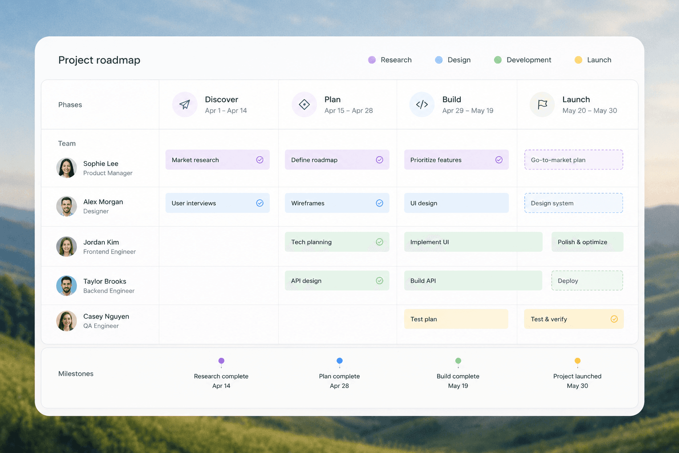Open the Deploy task card
Screen dimensions: 679x453
click(x=587, y=280)
